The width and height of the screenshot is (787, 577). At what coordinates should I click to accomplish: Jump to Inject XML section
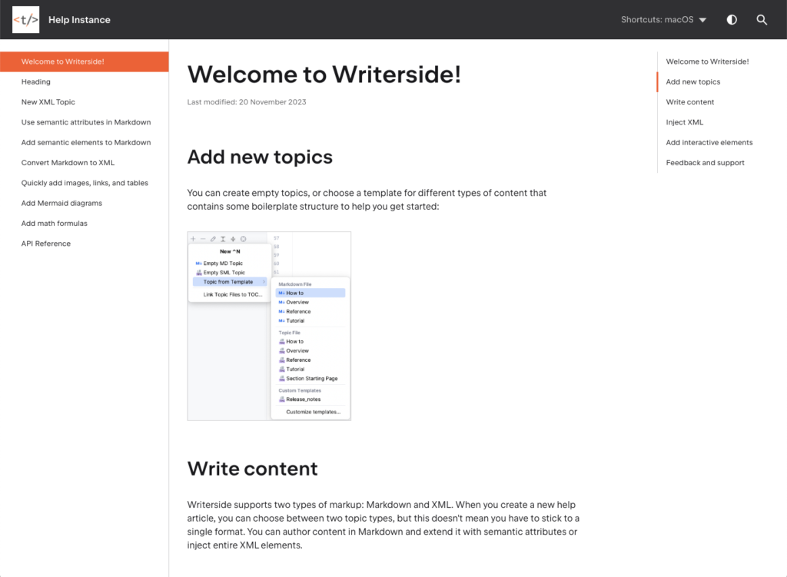point(685,122)
